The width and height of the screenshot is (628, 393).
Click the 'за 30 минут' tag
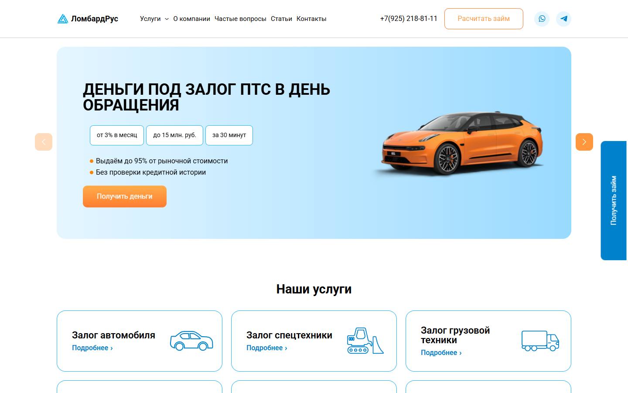pos(229,135)
